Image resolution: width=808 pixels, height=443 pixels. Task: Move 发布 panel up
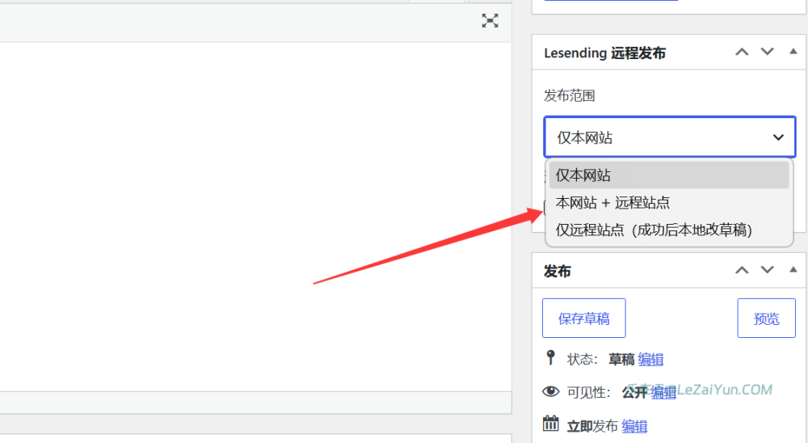(x=742, y=270)
